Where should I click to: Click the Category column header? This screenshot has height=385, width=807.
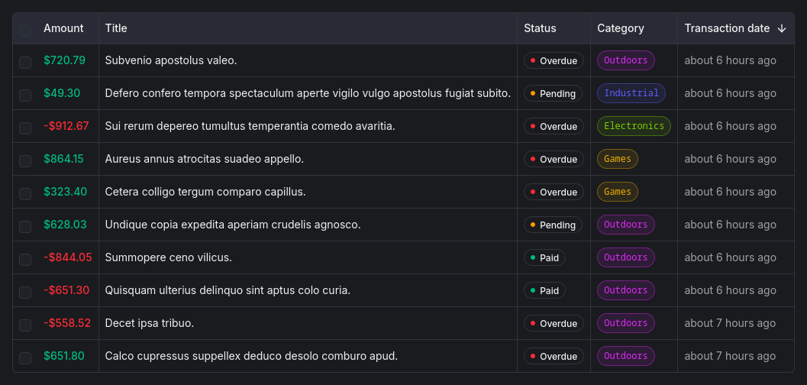[620, 28]
